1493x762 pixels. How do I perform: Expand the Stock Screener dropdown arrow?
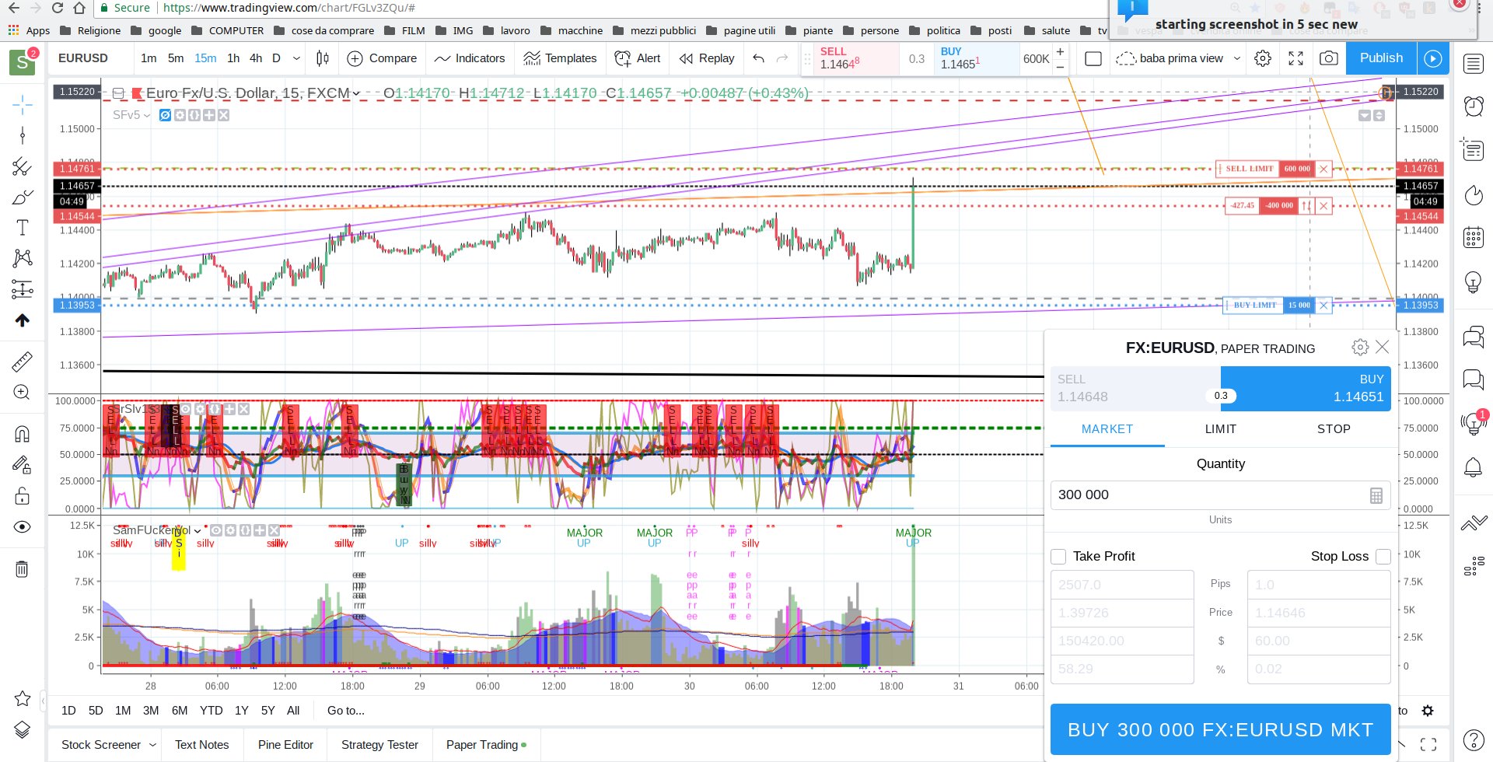point(152,745)
